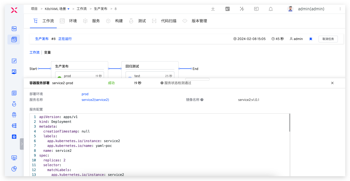
Task: Open the service2(service2) service link
Action: coord(95,100)
